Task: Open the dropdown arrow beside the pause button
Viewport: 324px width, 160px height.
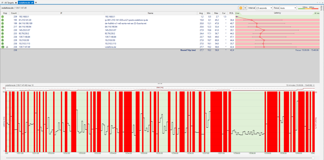Action: point(245,8)
